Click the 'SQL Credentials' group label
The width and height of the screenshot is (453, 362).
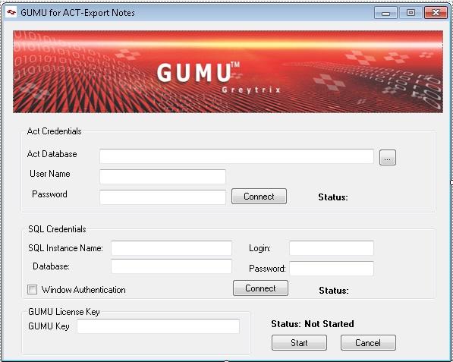(57, 229)
